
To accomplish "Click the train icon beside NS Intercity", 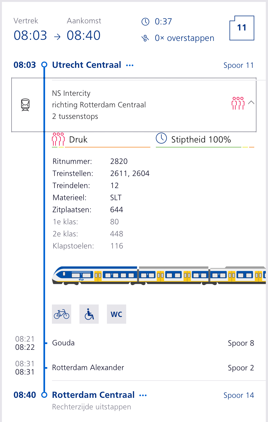I will (x=25, y=105).
